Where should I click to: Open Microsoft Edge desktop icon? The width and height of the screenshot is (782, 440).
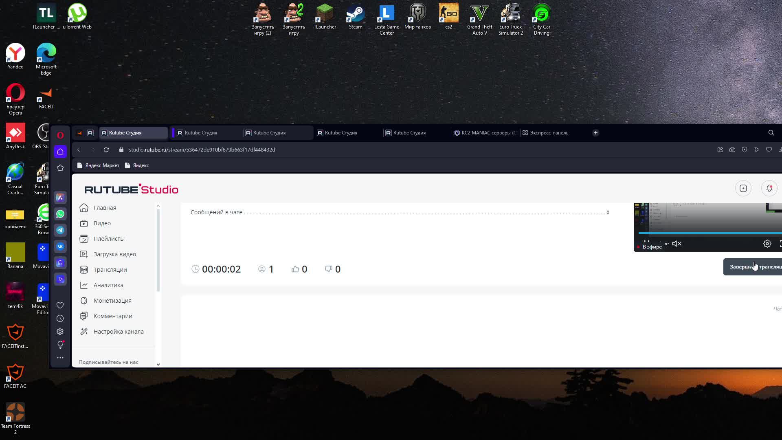click(x=46, y=59)
